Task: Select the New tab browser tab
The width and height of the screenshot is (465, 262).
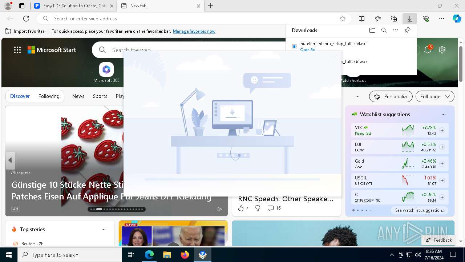Action: (161, 6)
